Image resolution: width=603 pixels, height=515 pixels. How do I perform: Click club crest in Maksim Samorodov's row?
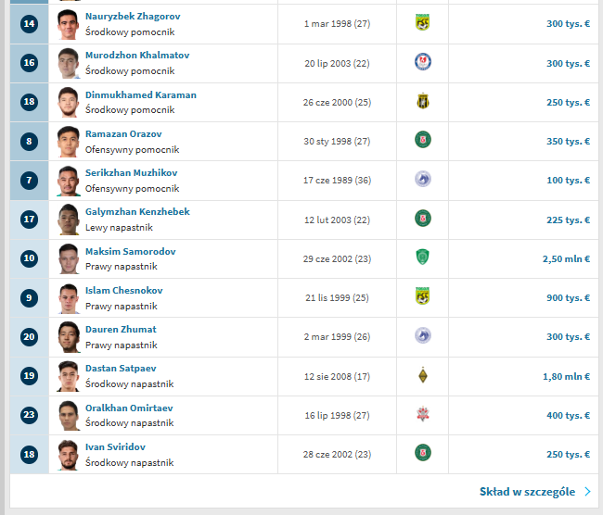422,258
